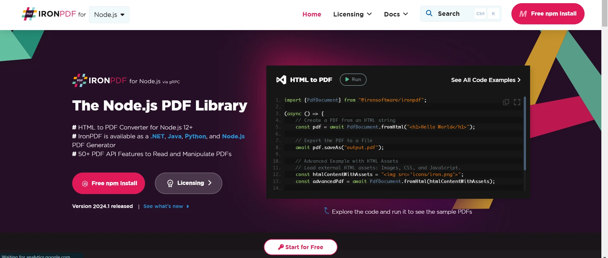Image resolution: width=608 pixels, height=258 pixels.
Task: Click the hero IronPDF for Node.js logo
Action: click(126, 80)
